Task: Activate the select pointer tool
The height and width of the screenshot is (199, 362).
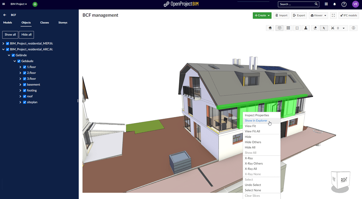Action: click(x=324, y=28)
